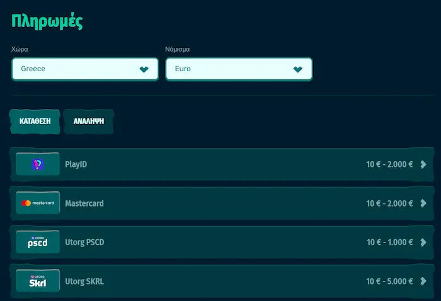Image resolution: width=441 pixels, height=301 pixels.
Task: Click the Mastercard logo icon
Action: (38, 203)
